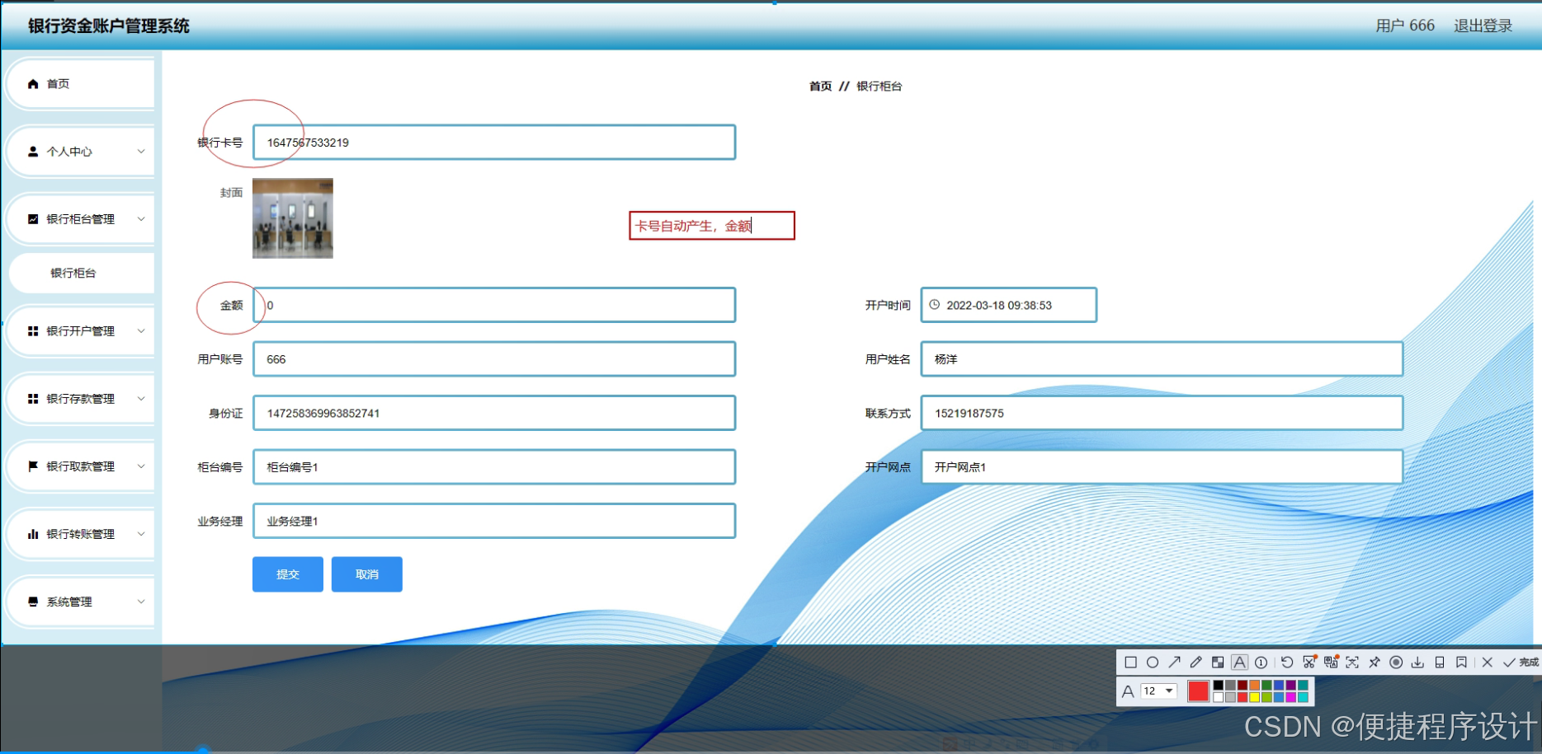
Task: Save screenshot with download icon
Action: (1417, 663)
